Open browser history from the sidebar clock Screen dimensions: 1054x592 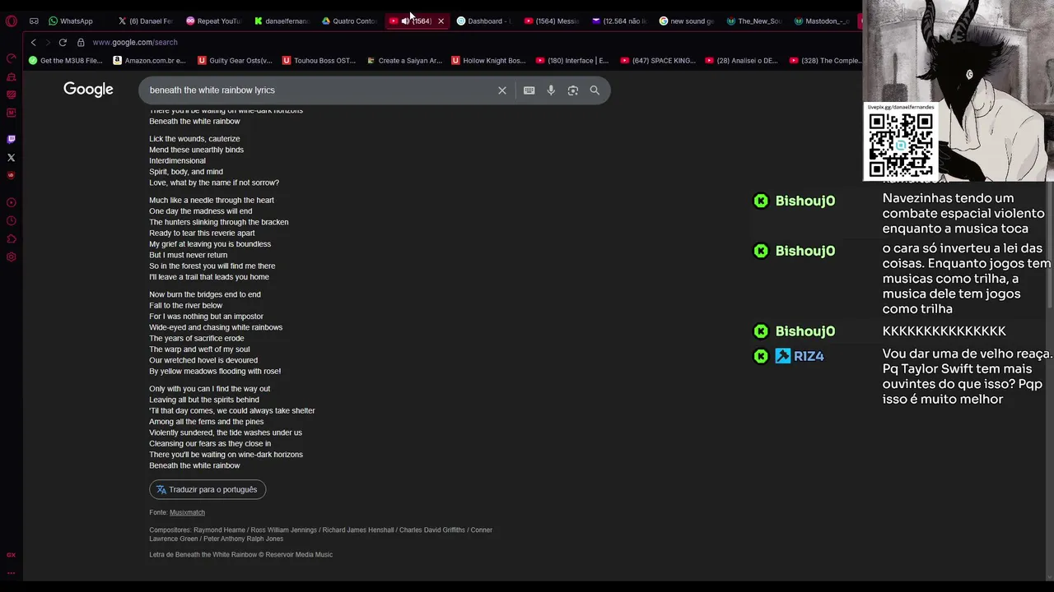pyautogui.click(x=11, y=220)
